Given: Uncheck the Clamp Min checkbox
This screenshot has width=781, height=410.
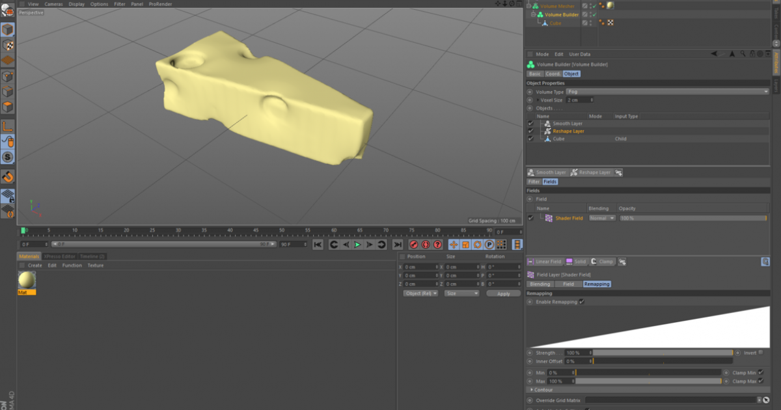Looking at the screenshot, I should [x=760, y=372].
